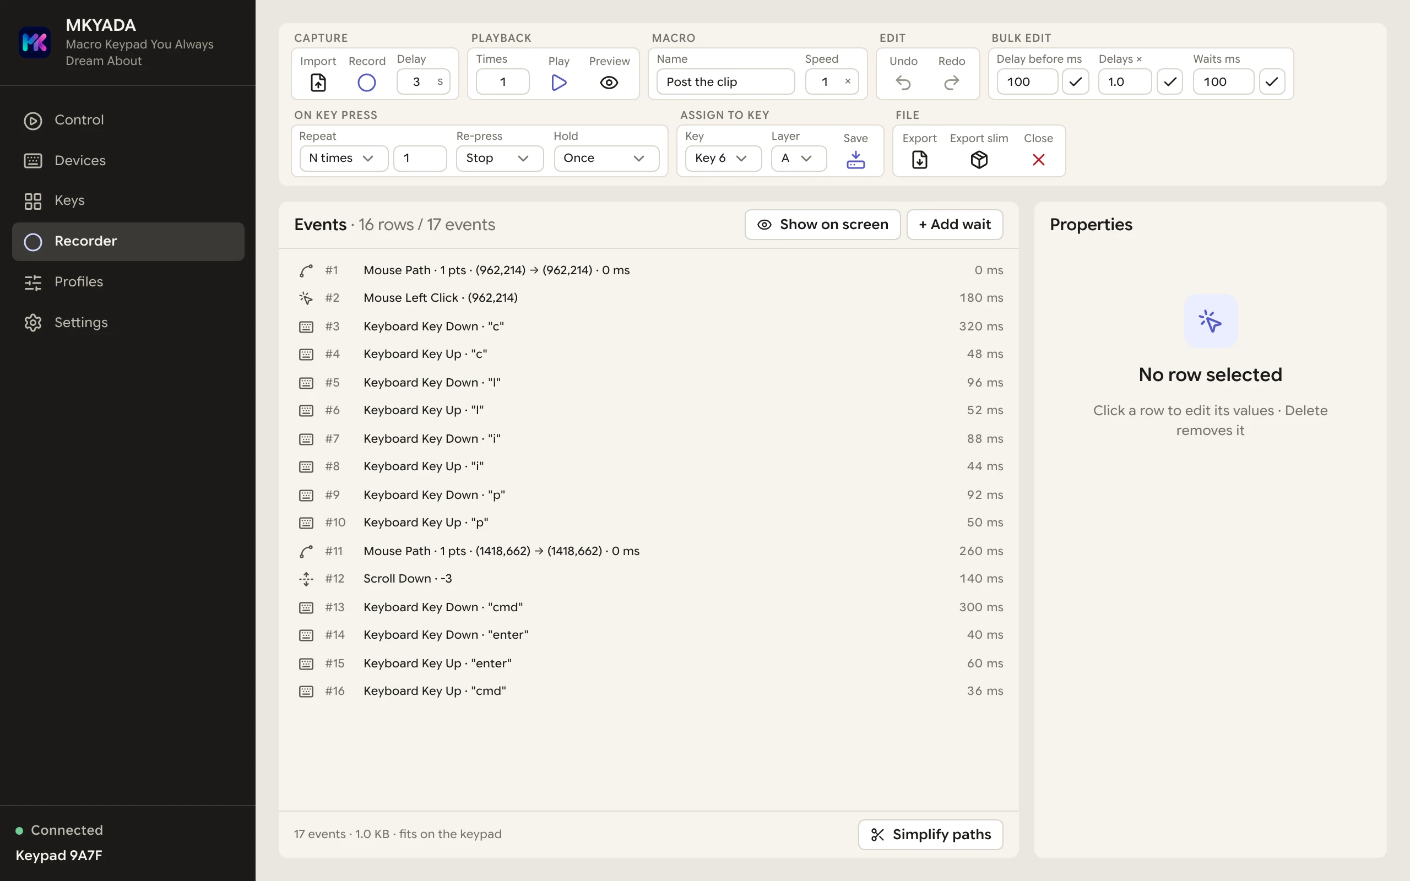
Task: Apply Delay before ms checkmark
Action: pyautogui.click(x=1076, y=81)
